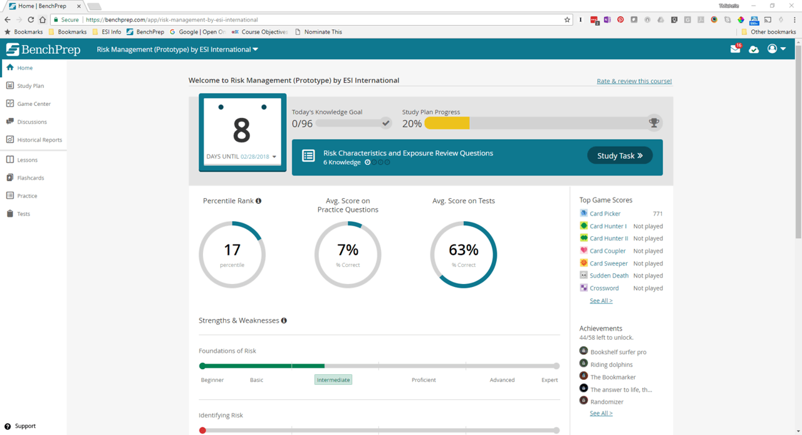Click the Crossword game icon
Screen dimensions: 802x435
583,288
